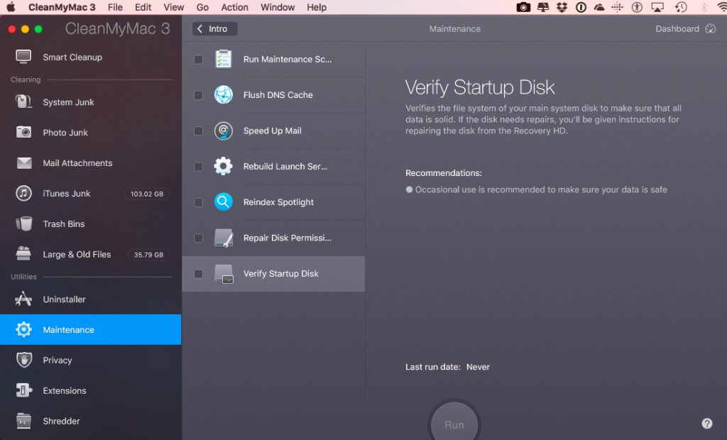The image size is (727, 440).
Task: Select Speed Up Mail label
Action: (x=272, y=131)
